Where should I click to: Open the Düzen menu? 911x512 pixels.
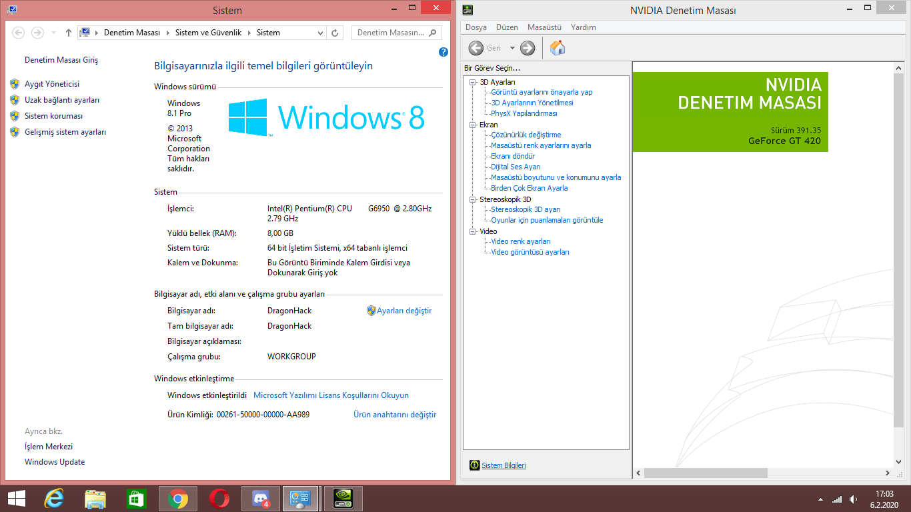(507, 27)
